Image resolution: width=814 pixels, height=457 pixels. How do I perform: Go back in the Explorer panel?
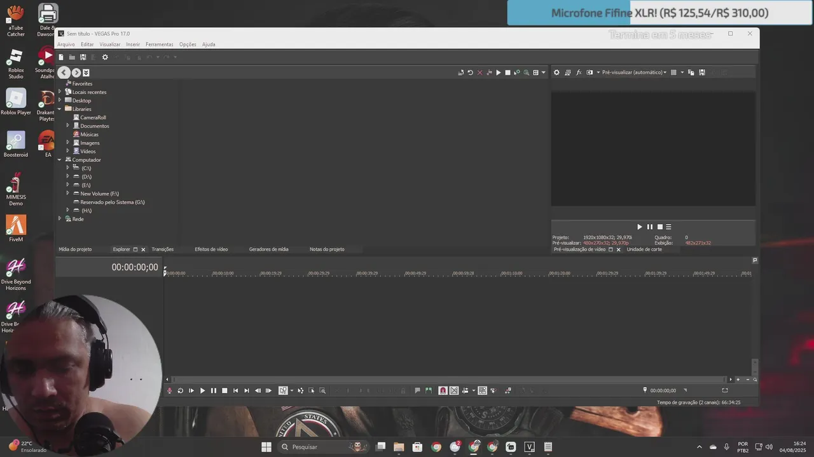(x=64, y=72)
